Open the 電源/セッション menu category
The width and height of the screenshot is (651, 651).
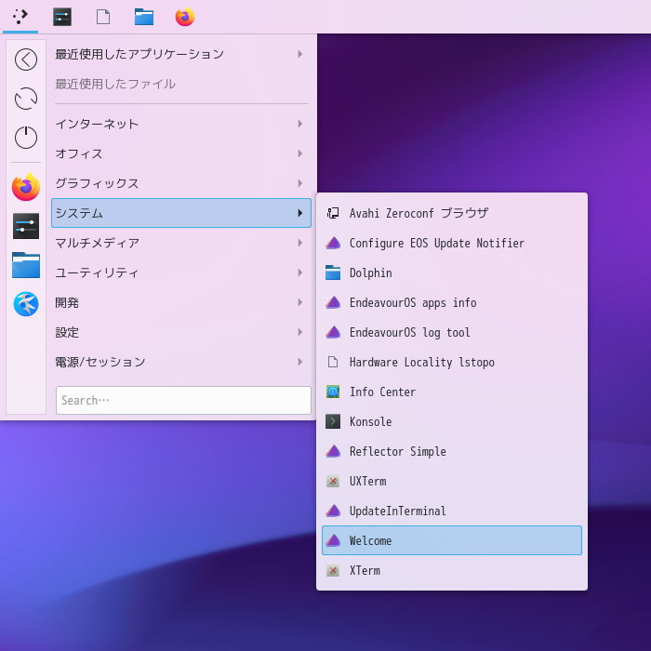coord(181,362)
